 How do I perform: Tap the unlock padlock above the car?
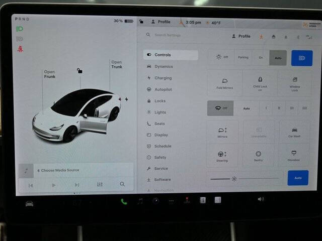tap(79, 71)
